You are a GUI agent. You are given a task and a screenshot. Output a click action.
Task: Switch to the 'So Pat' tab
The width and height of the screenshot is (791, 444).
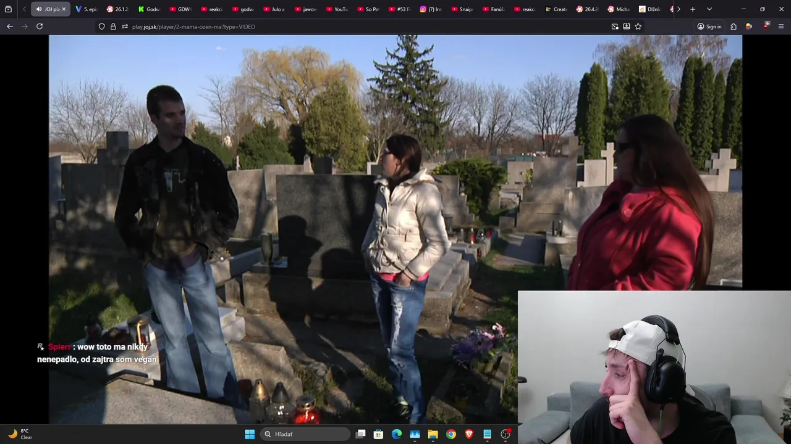370,9
